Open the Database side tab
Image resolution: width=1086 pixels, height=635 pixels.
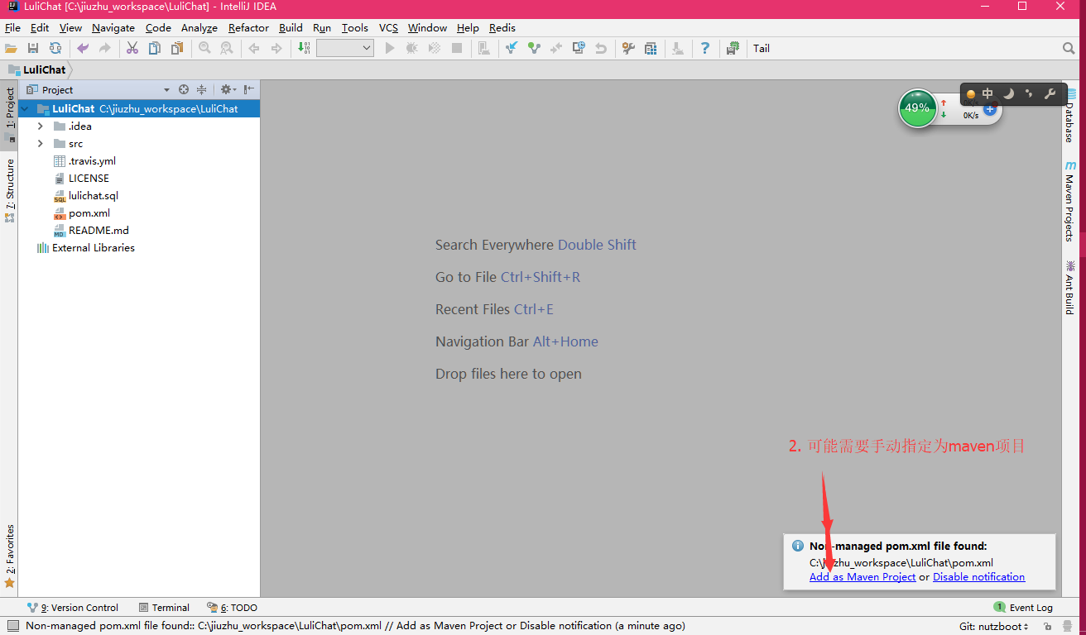(1069, 115)
